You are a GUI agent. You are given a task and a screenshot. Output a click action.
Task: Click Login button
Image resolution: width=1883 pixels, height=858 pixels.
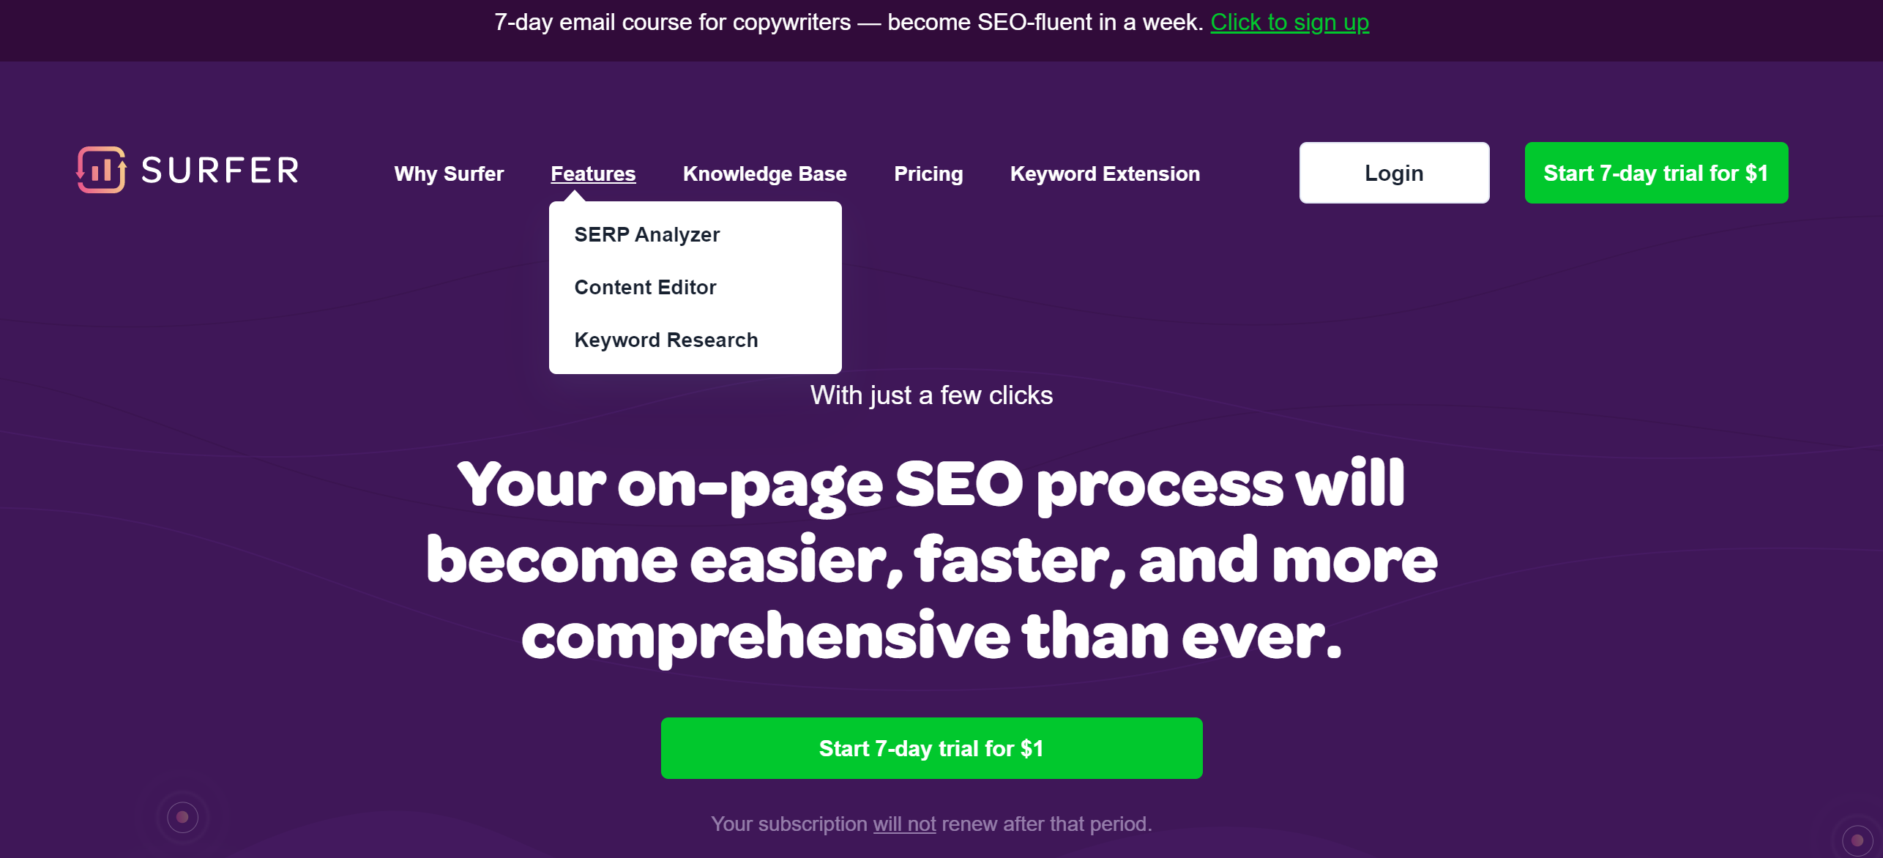[x=1393, y=173]
